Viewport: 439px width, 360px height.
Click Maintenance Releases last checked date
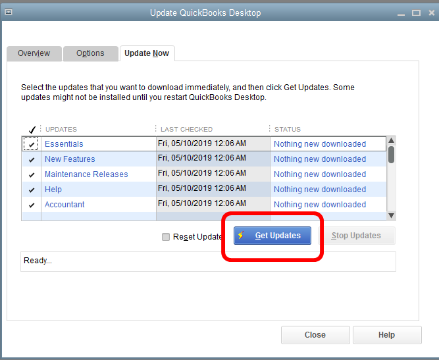[x=213, y=174]
